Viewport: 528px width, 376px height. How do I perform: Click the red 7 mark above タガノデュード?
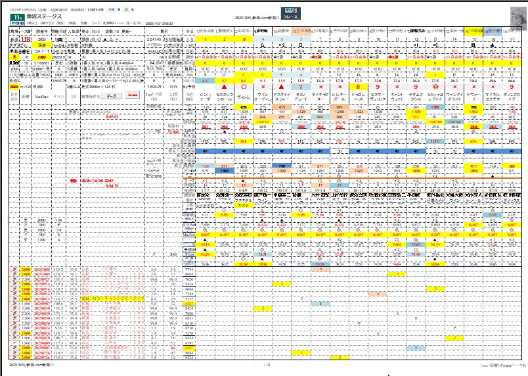tap(301, 87)
